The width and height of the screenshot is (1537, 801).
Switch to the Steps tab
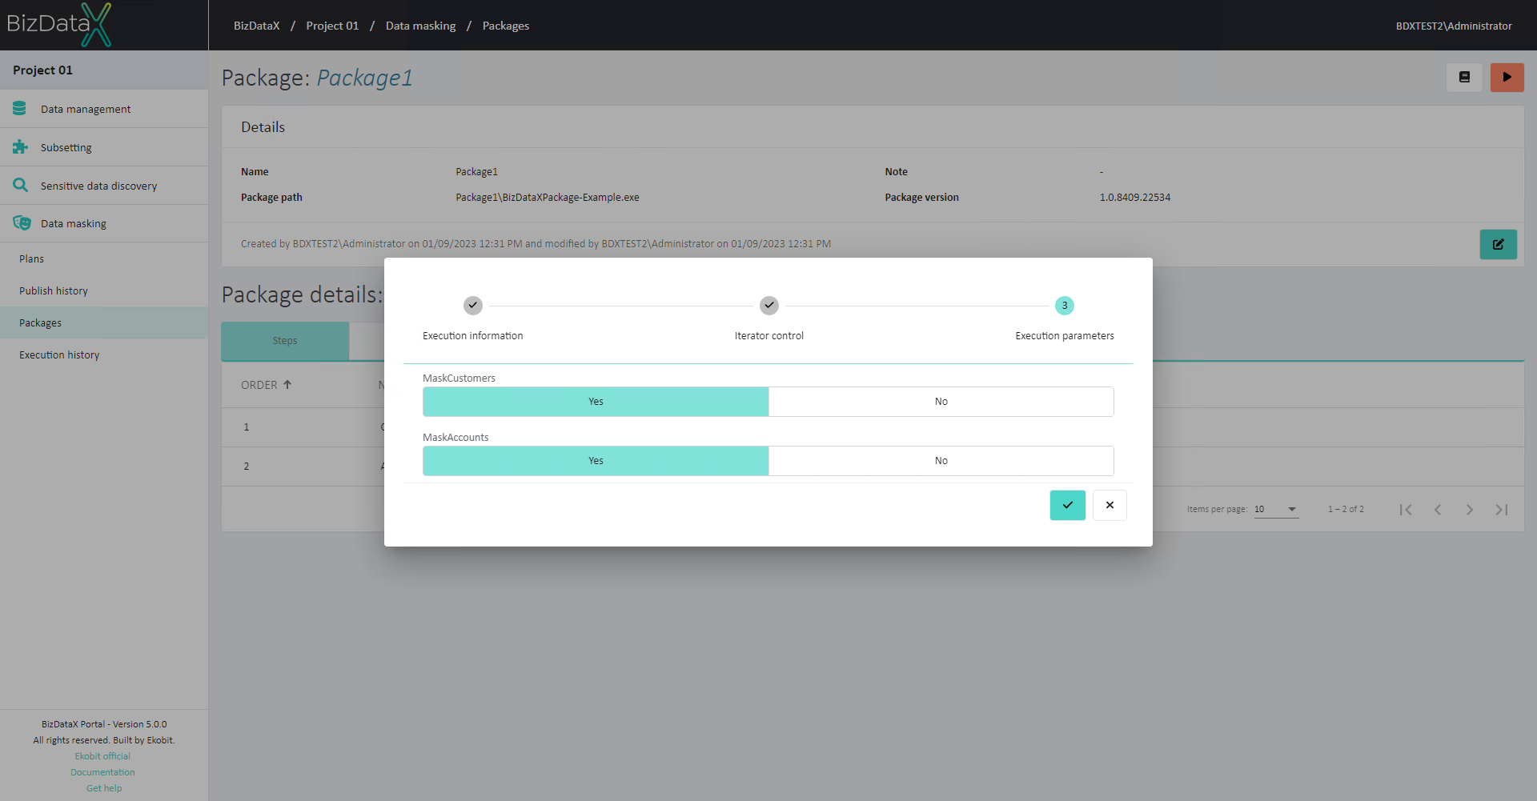(285, 341)
